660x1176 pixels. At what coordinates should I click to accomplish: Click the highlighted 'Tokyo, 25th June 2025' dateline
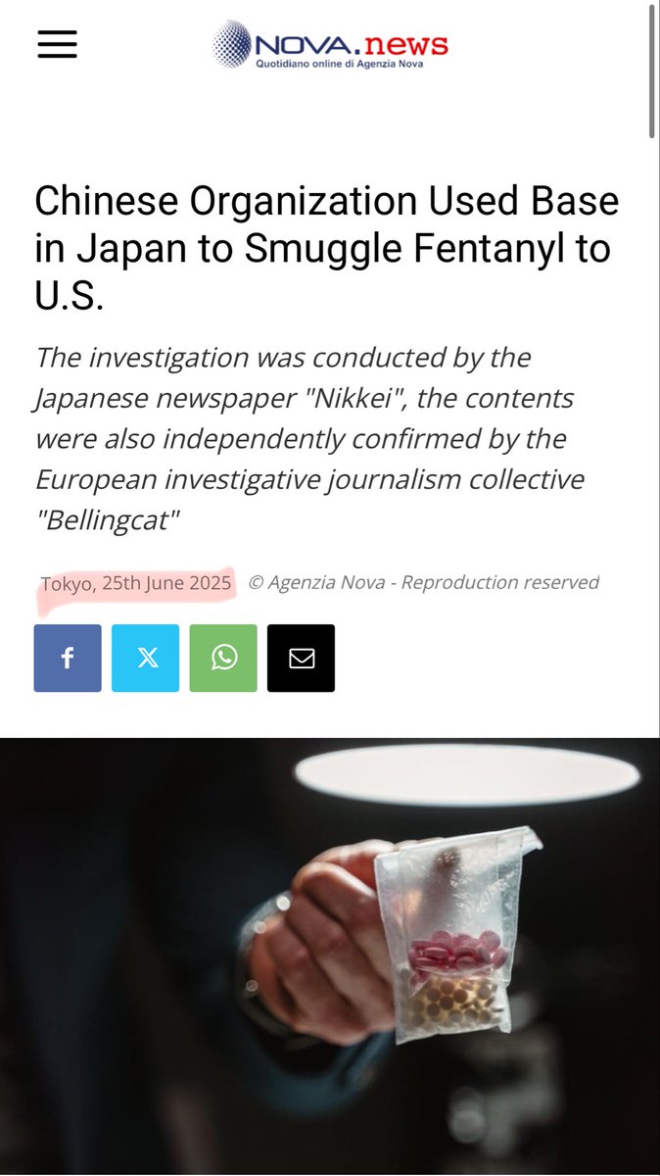tap(136, 583)
